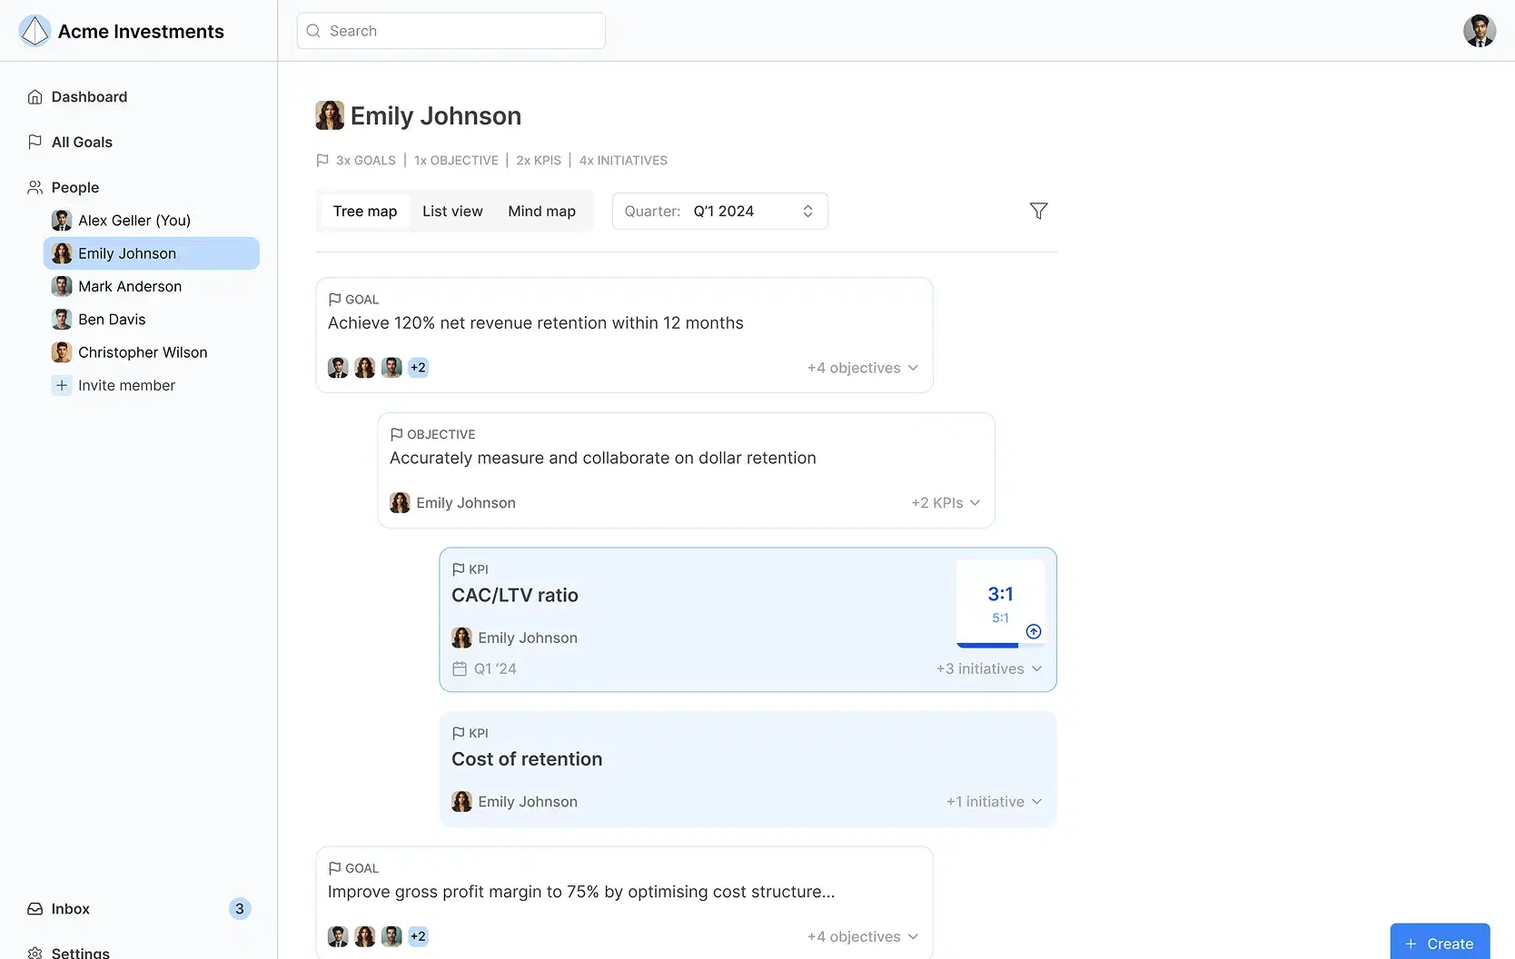Click the CAC/LTV progress bar
Image resolution: width=1515 pixels, height=959 pixels.
[1000, 645]
